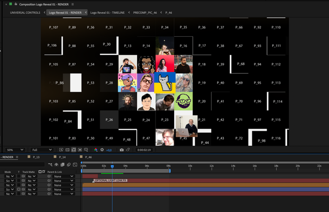Image resolution: width=329 pixels, height=212 pixels.
Task: Go to Logo Reveal 01 - TIMELINE composition
Action: pyautogui.click(x=107, y=13)
